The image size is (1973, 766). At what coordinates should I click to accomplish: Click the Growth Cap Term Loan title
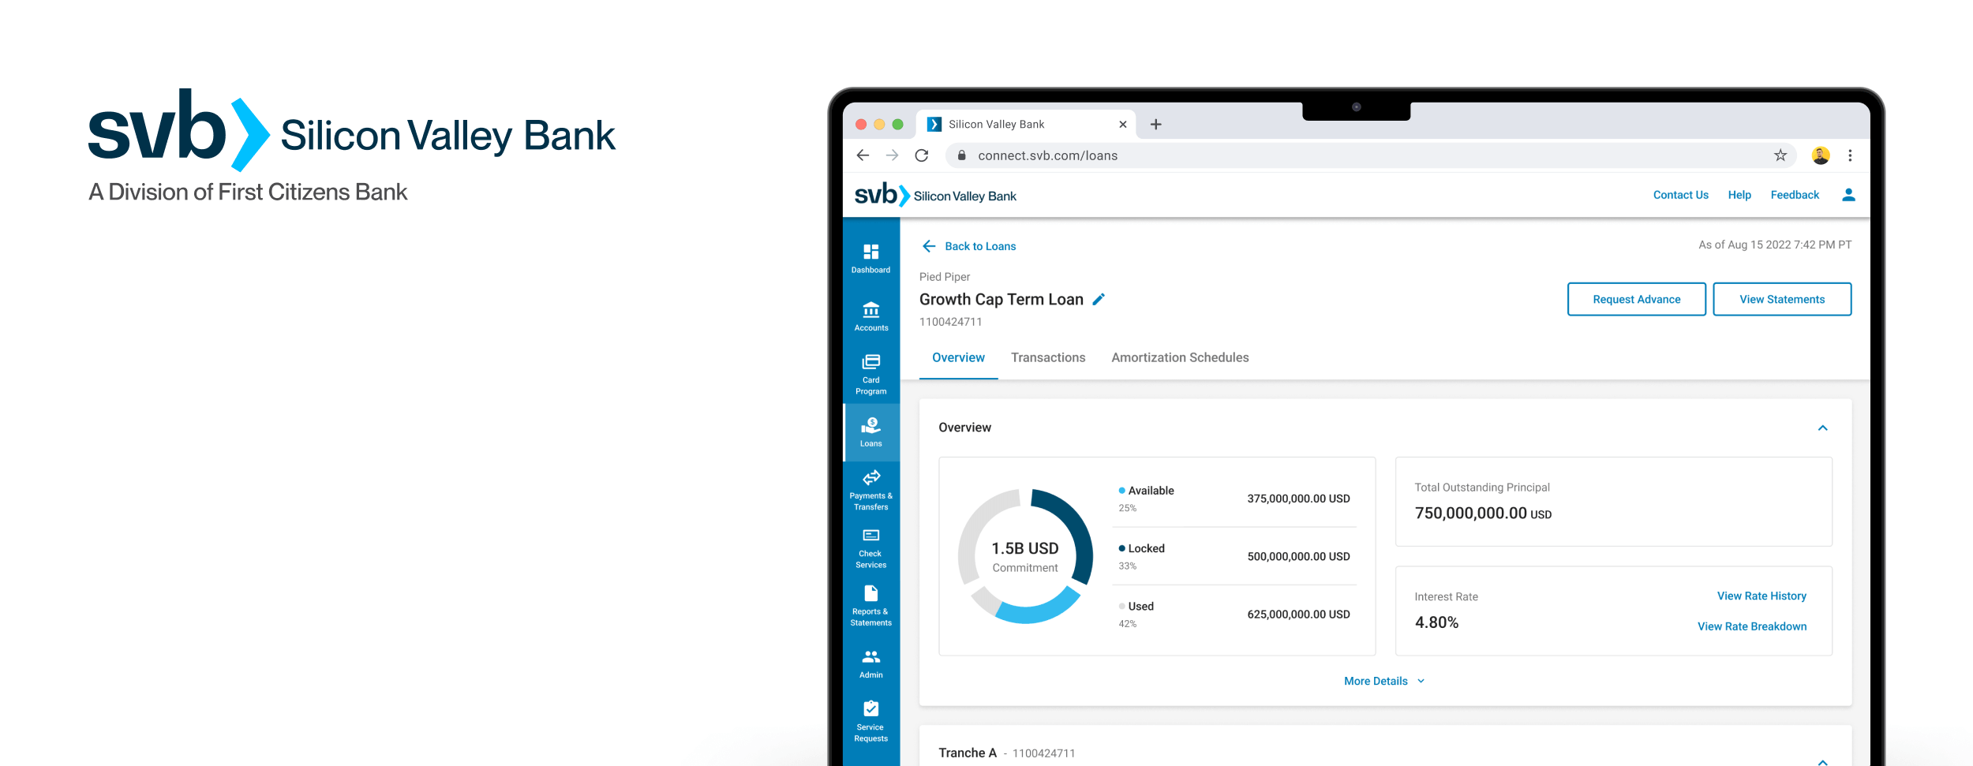(x=1001, y=299)
